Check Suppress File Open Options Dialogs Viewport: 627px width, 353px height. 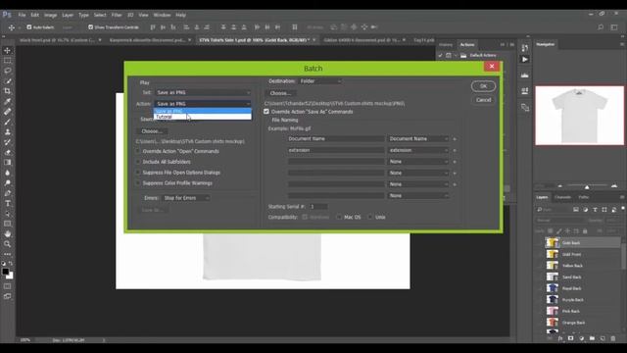[x=138, y=173]
